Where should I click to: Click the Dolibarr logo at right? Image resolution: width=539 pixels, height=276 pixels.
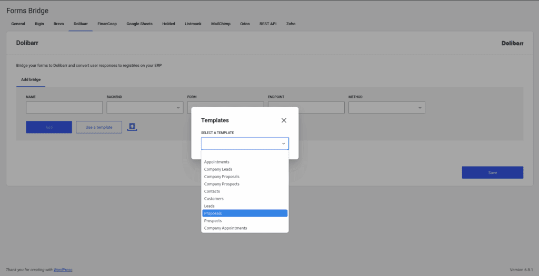(512, 43)
